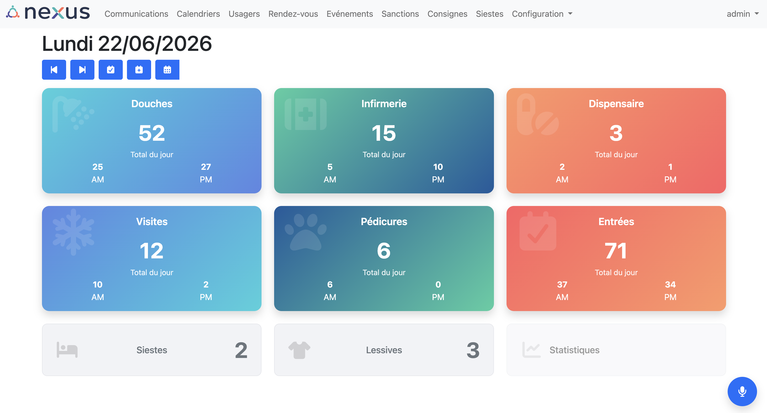Go to previous day arrow button

click(54, 70)
